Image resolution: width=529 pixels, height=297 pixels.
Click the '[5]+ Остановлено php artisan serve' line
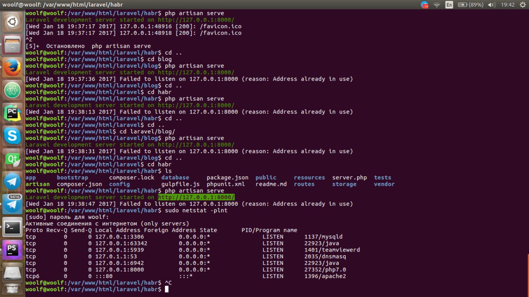88,46
